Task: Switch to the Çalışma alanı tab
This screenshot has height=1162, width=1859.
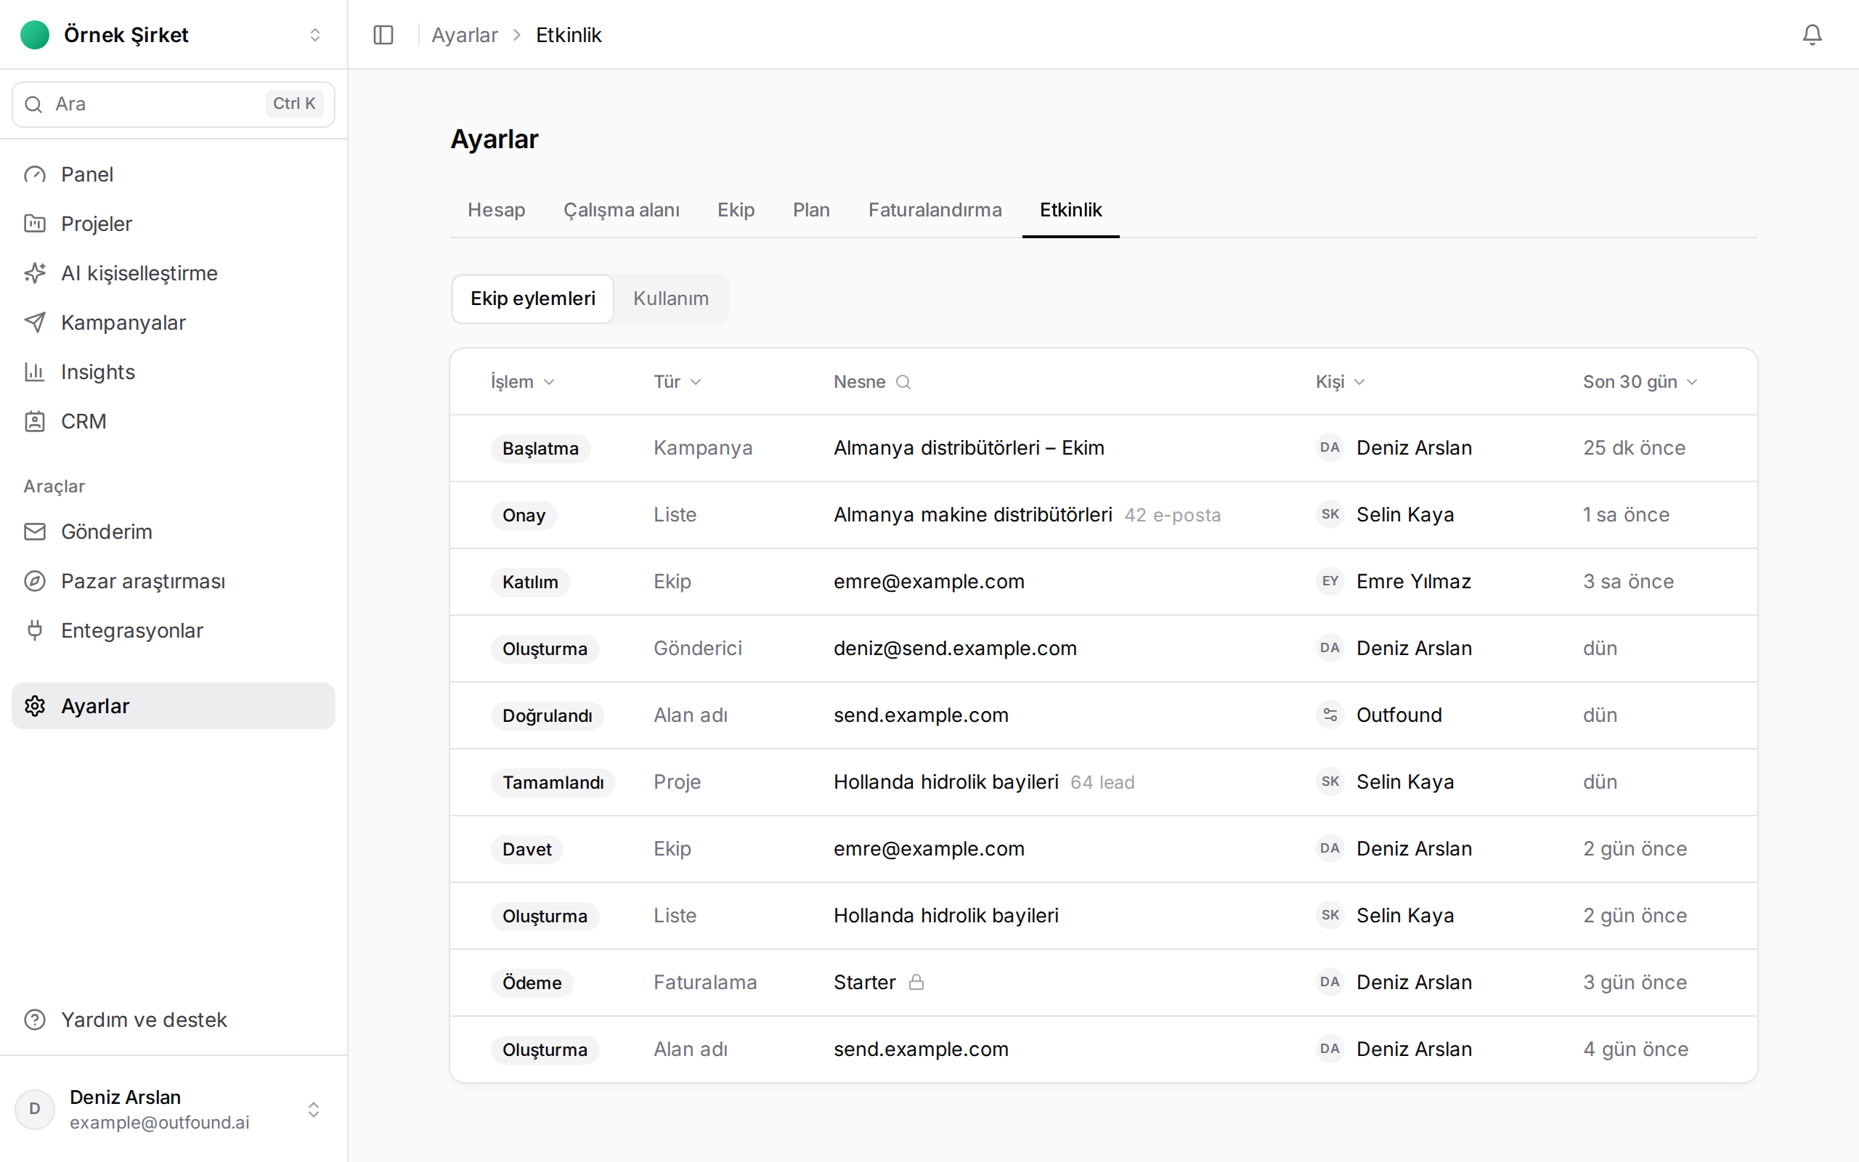Action: pyautogui.click(x=622, y=210)
